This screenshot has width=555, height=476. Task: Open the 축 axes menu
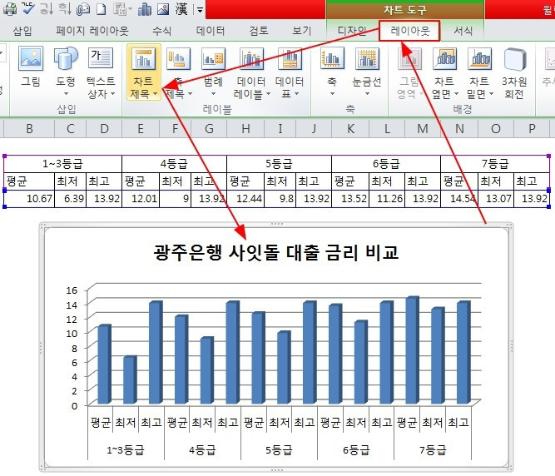(x=332, y=72)
